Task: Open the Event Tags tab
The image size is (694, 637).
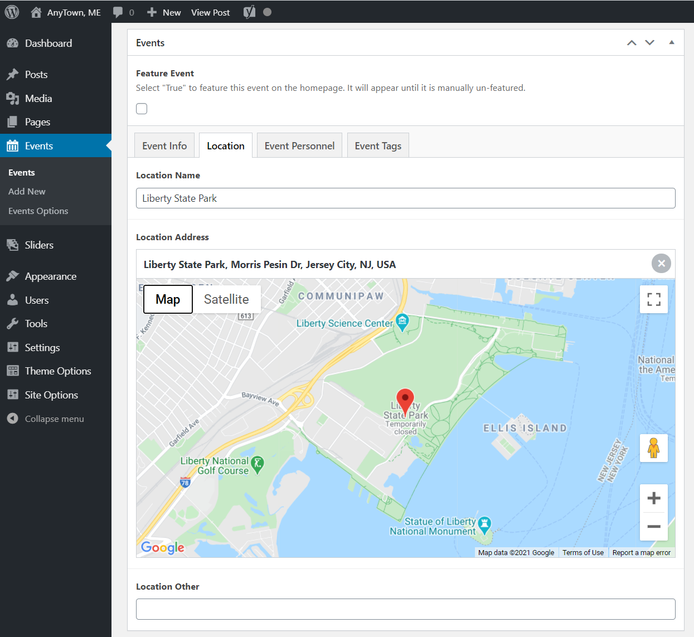Action: [378, 145]
